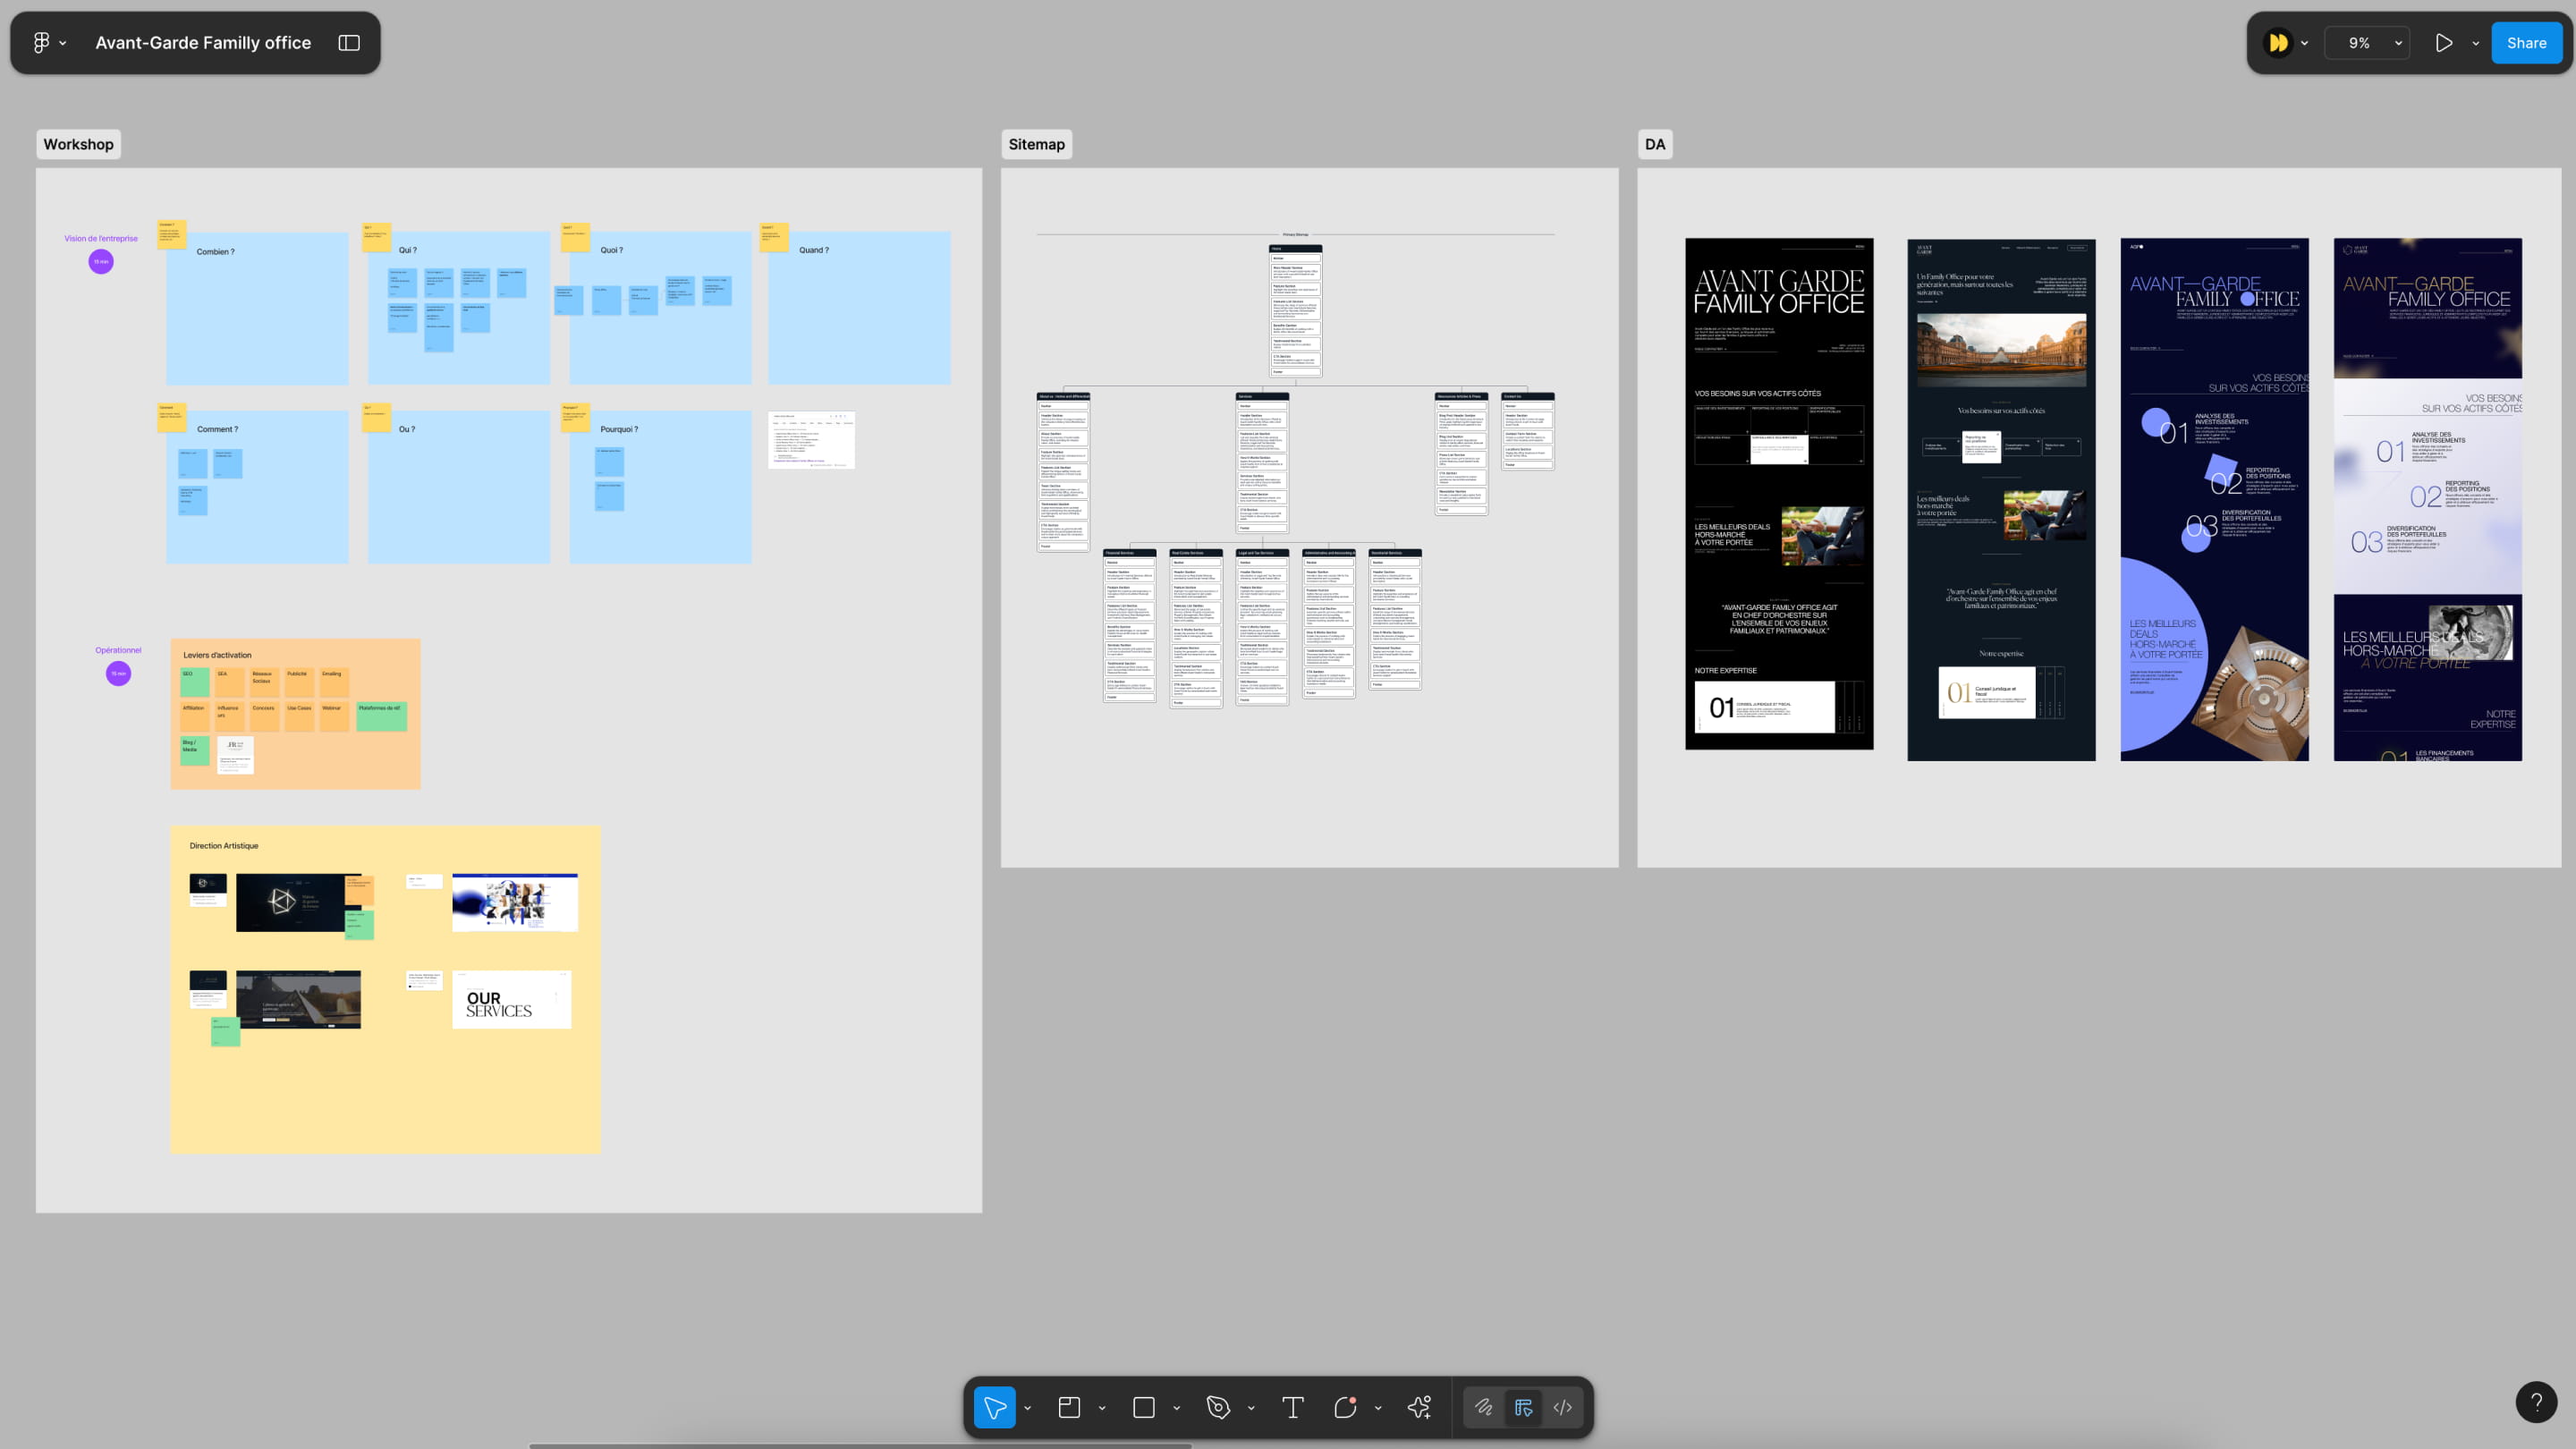Viewport: 2576px width, 1449px height.
Task: Select the Text tool
Action: pyautogui.click(x=1292, y=1407)
